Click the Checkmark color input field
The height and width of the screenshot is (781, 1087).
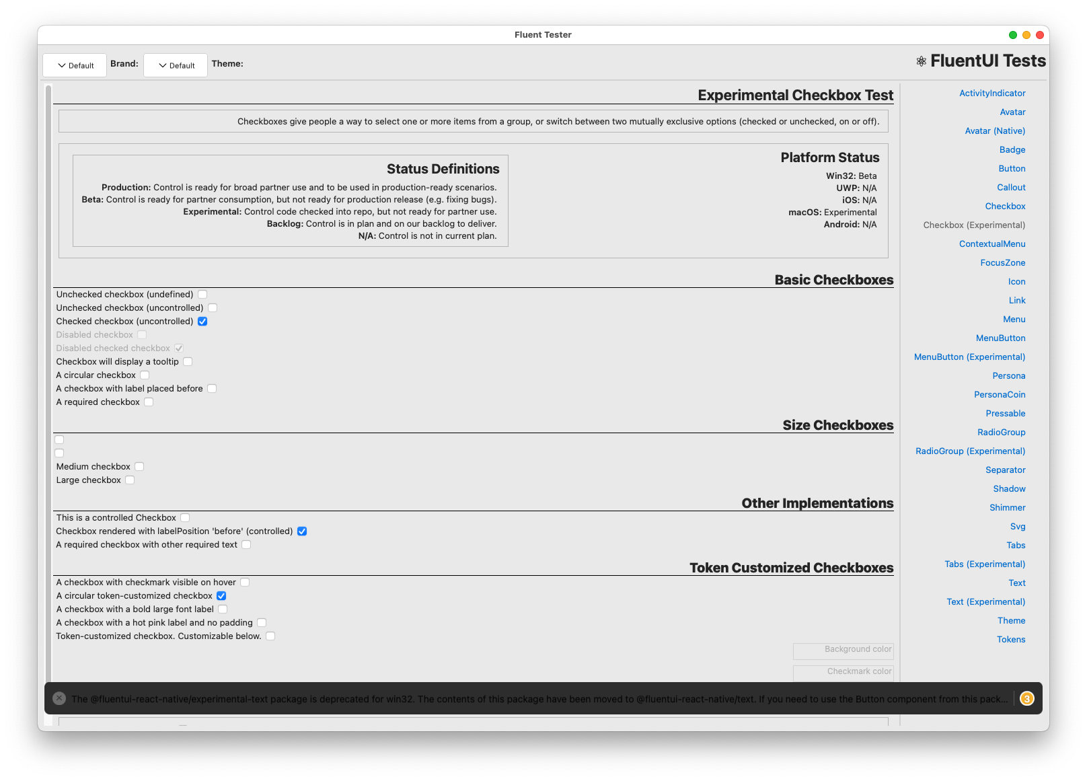click(844, 673)
